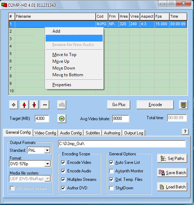This screenshot has width=194, height=205.
Task: Click the output path C:\D2mp_Out\ field
Action: (122, 144)
